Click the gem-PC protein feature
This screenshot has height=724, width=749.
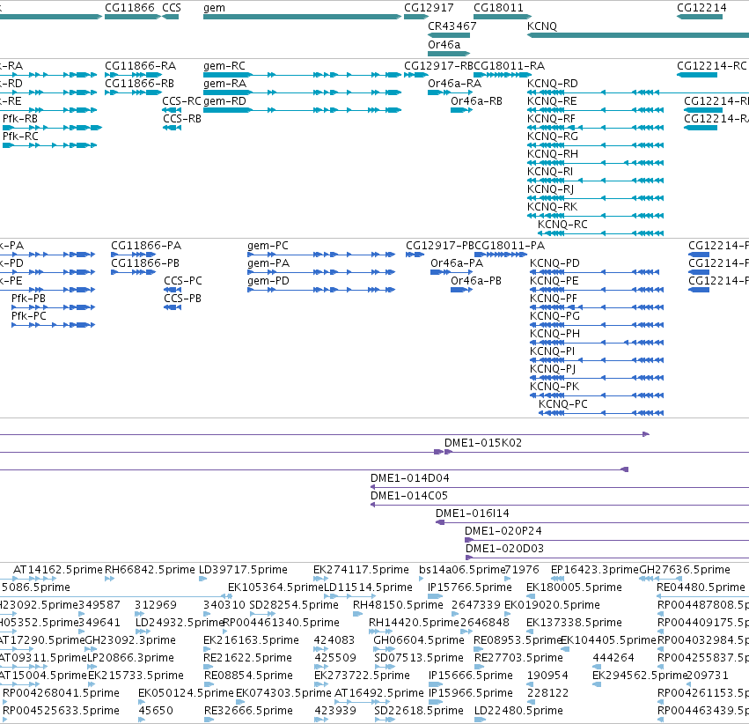pos(321,255)
